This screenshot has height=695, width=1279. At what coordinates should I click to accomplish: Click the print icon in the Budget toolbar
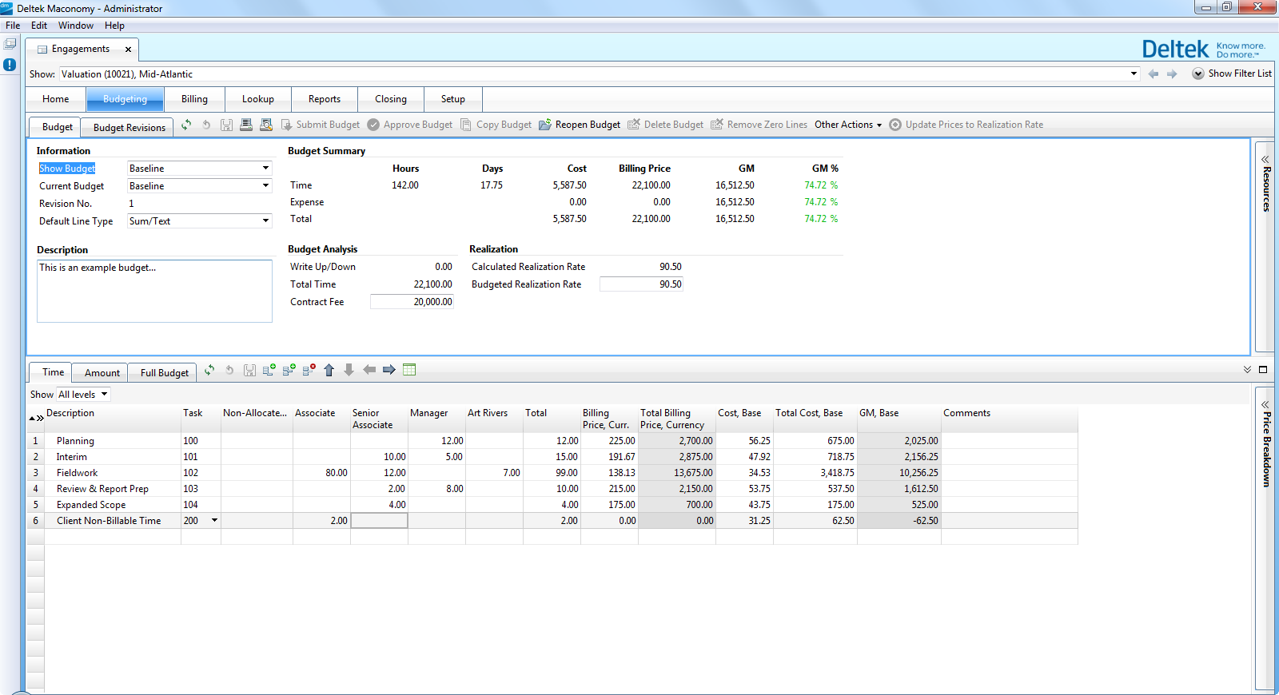pyautogui.click(x=246, y=125)
